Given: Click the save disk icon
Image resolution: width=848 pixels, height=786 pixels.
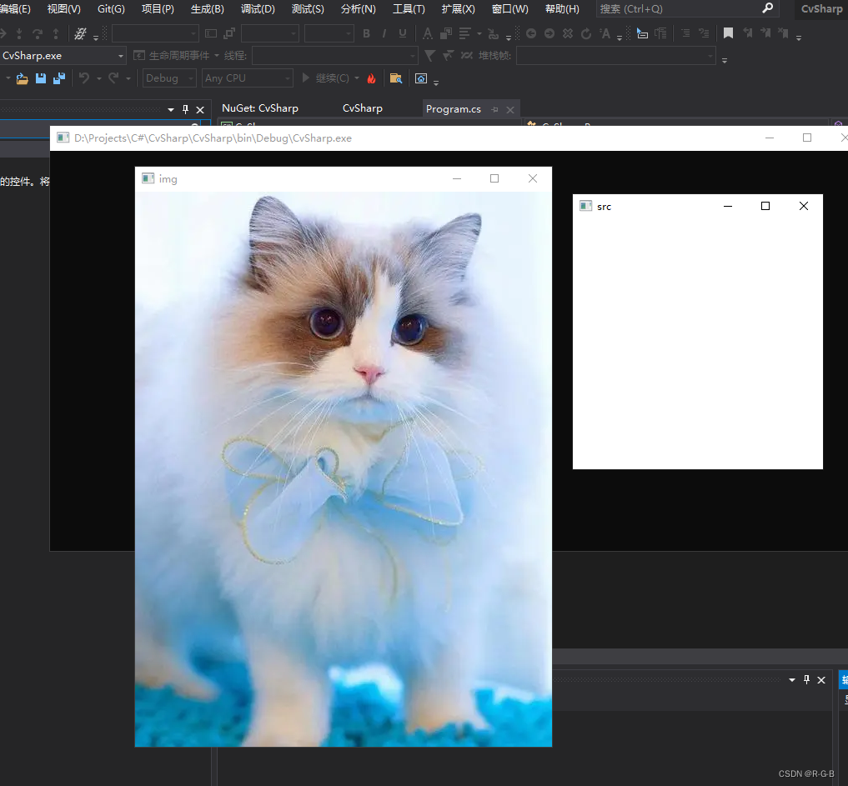Looking at the screenshot, I should point(41,78).
